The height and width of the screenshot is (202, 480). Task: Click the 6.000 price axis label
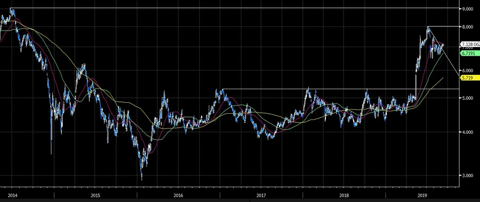point(467,71)
